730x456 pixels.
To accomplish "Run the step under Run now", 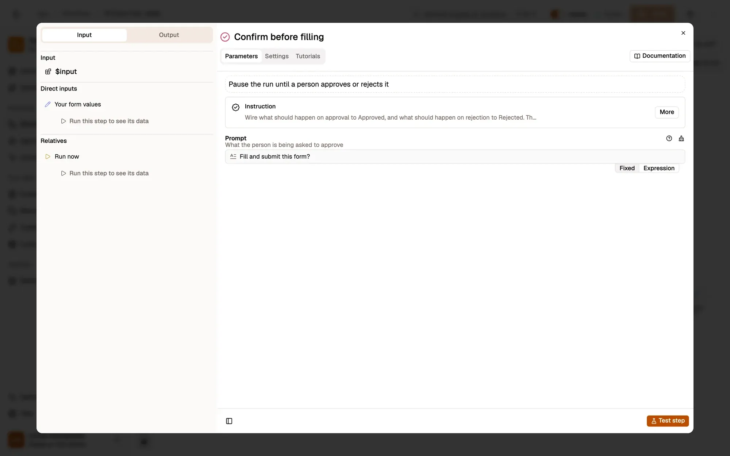I will pyautogui.click(x=105, y=173).
